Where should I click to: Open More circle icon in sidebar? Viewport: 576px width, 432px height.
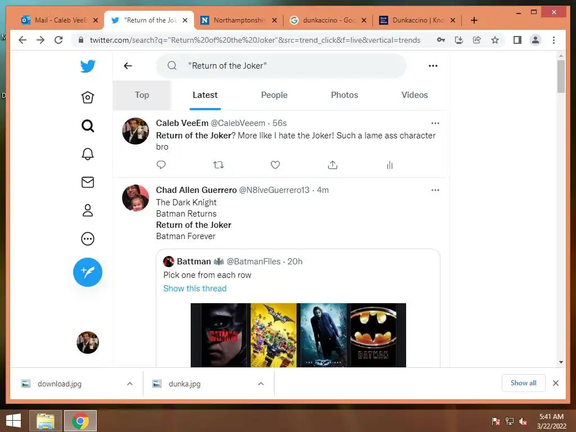[x=87, y=238]
